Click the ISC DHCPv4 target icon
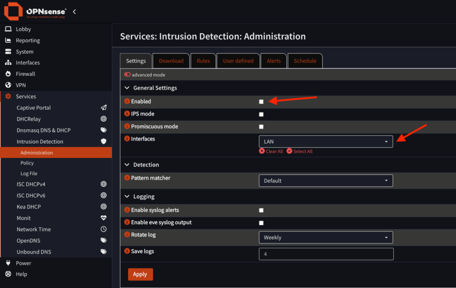456x288 pixels. tap(103, 184)
